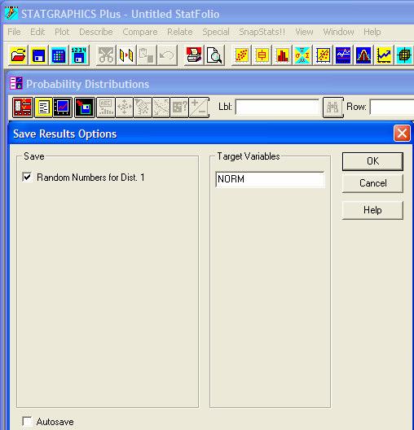Open the Window menu

click(338, 32)
